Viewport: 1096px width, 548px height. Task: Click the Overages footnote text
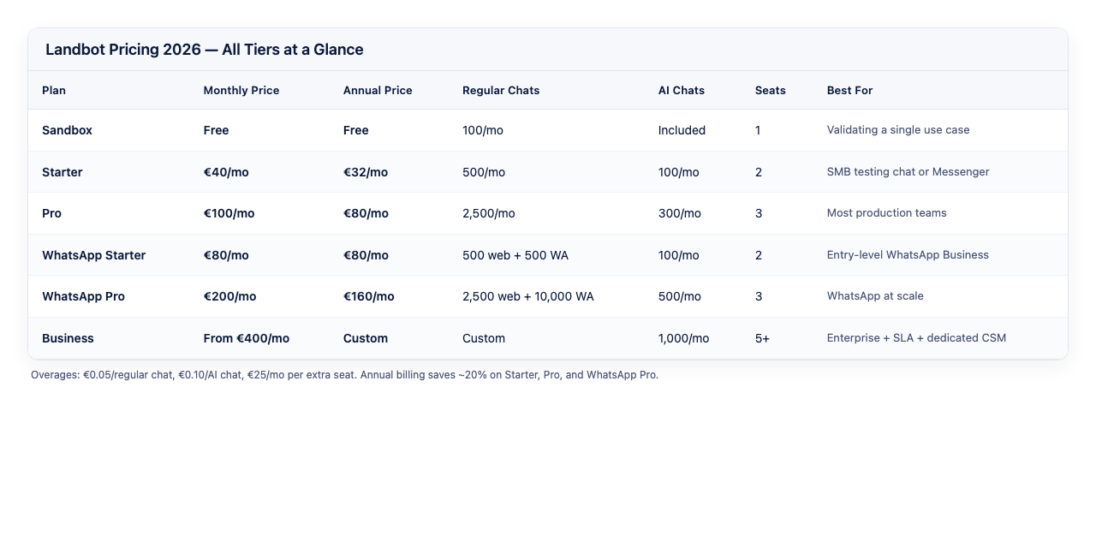pos(344,375)
